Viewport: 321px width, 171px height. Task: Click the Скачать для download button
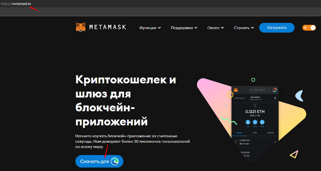99,161
